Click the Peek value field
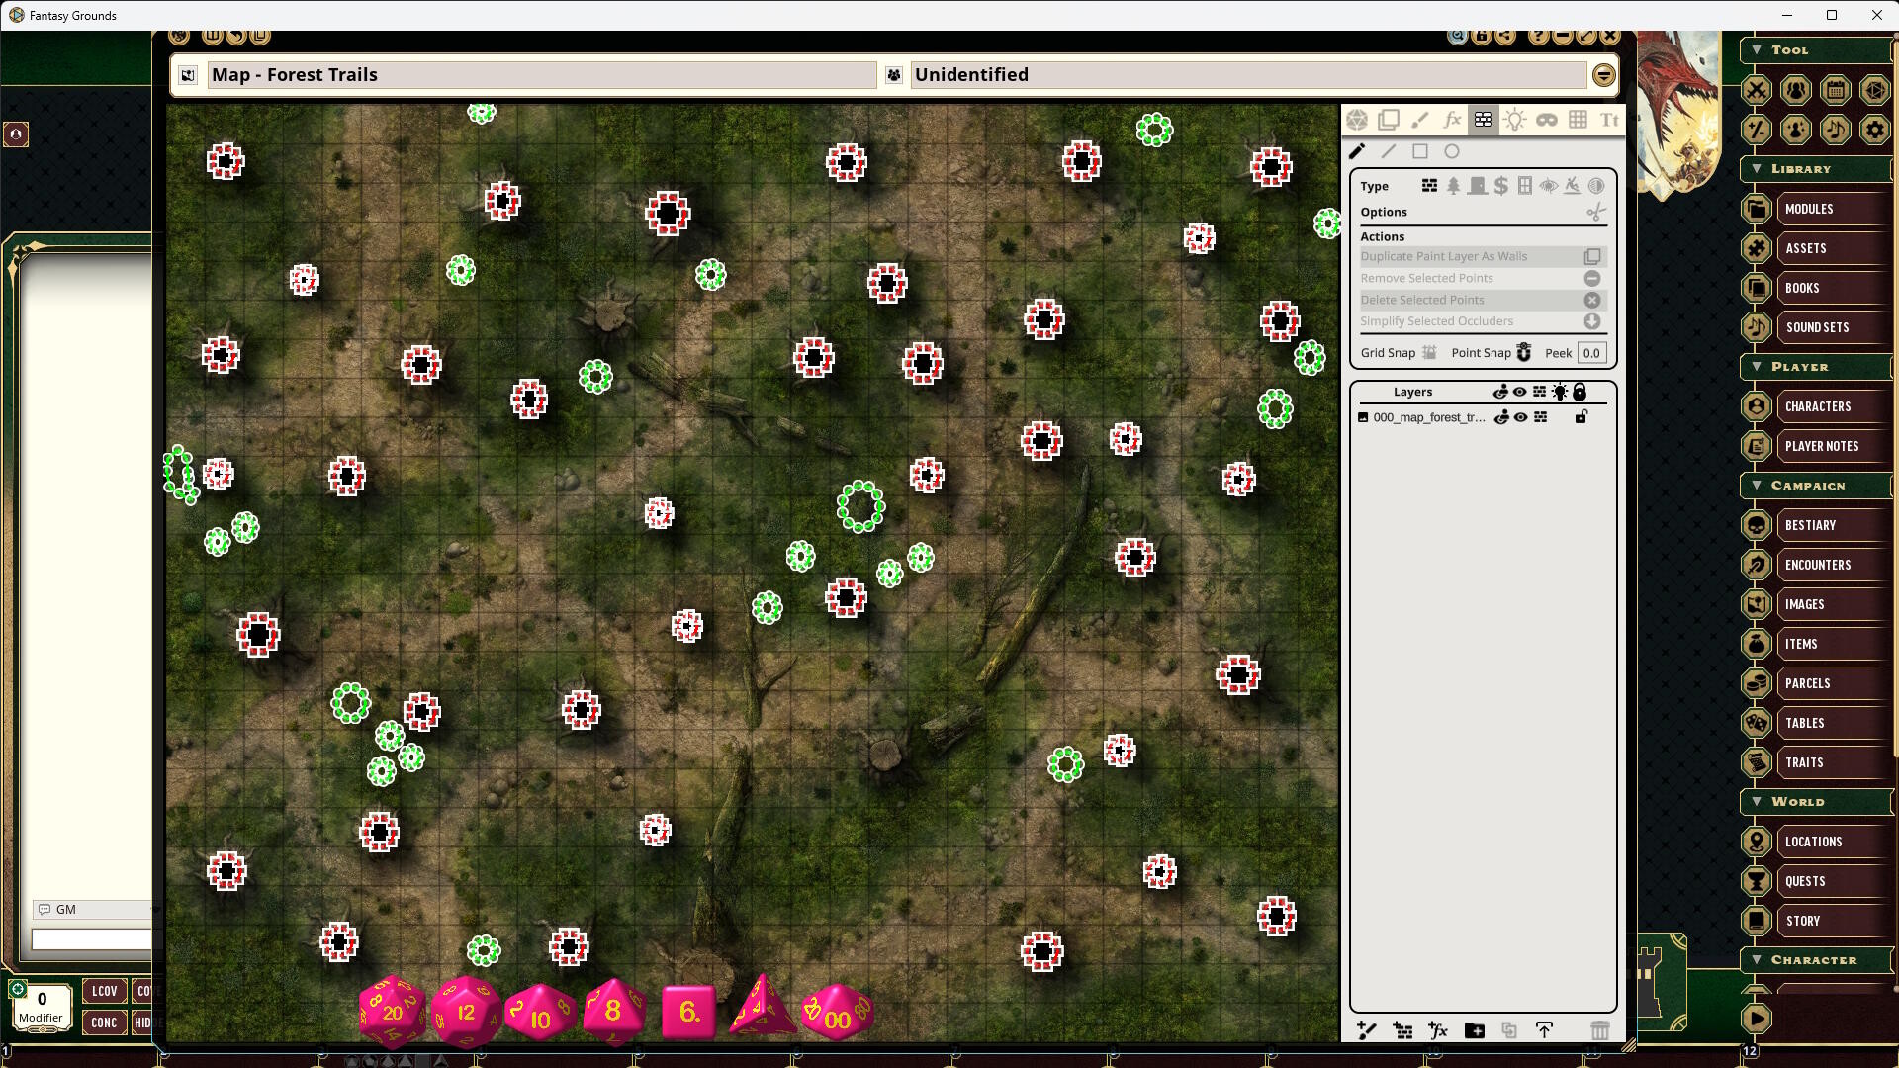This screenshot has width=1899, height=1068. point(1590,352)
